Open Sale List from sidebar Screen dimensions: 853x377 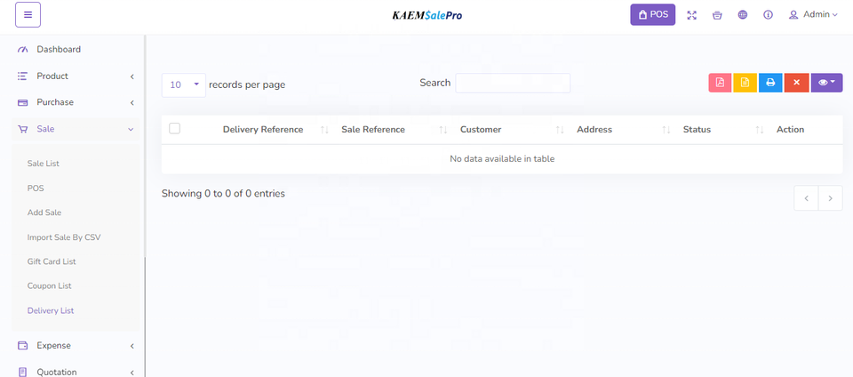click(44, 164)
